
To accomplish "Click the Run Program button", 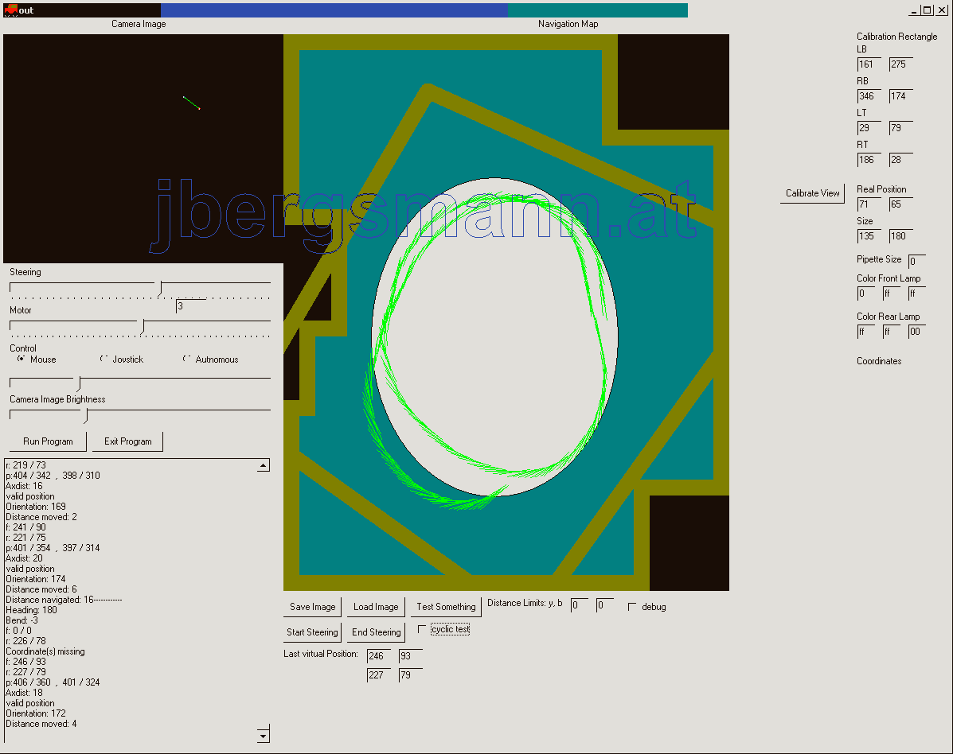I will click(48, 441).
